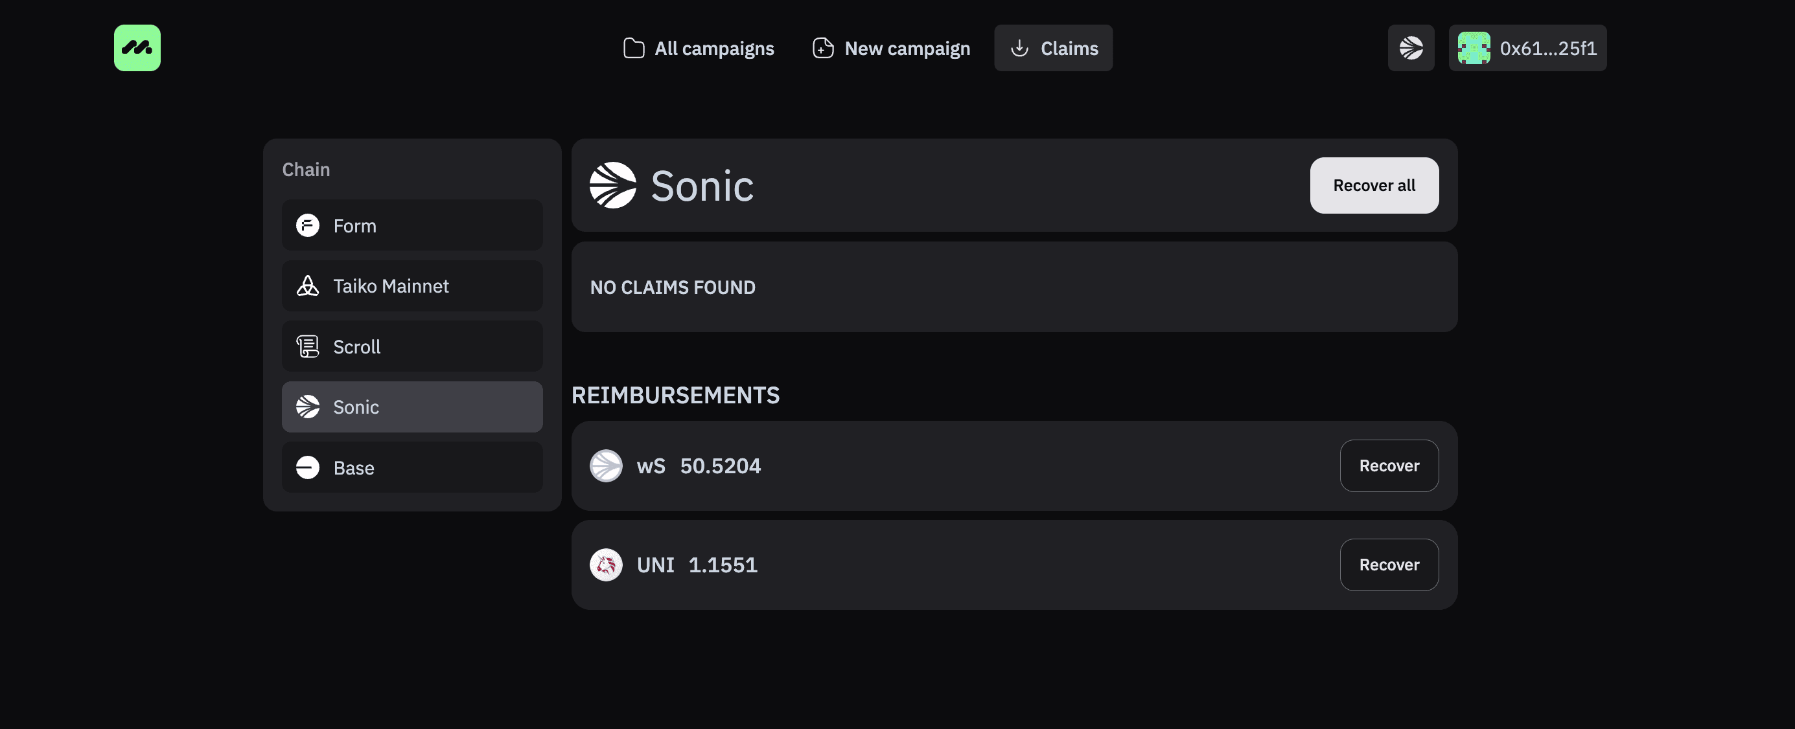Image resolution: width=1795 pixels, height=729 pixels.
Task: Select the Claims tab
Action: (1053, 48)
